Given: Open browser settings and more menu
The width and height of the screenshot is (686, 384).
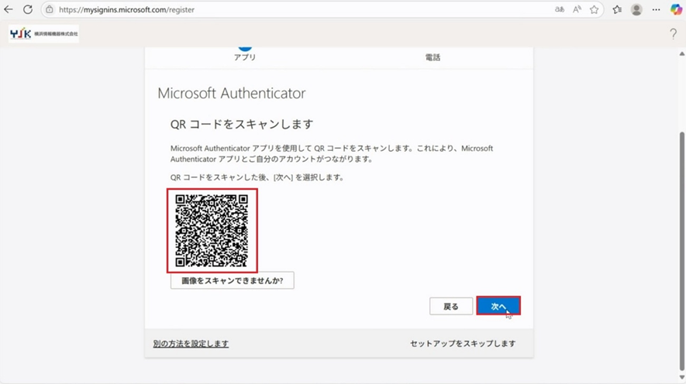Looking at the screenshot, I should point(656,10).
